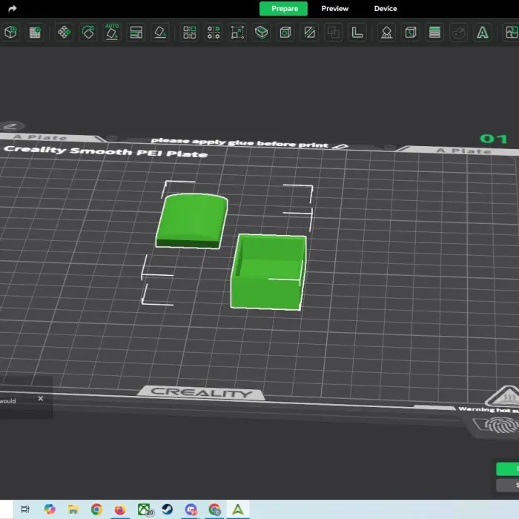Click the diagonal striped square icon
The image size is (519, 519).
[309, 32]
